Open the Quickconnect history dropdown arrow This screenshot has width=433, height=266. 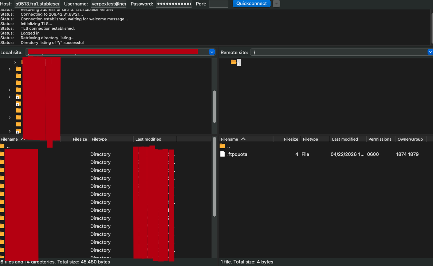pos(276,4)
